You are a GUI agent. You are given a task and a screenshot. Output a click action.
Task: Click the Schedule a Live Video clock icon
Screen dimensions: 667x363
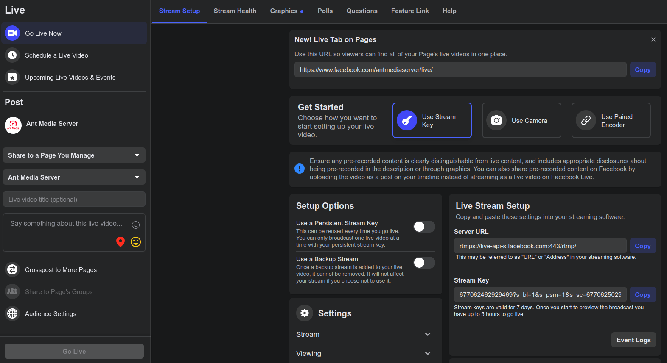click(x=12, y=55)
